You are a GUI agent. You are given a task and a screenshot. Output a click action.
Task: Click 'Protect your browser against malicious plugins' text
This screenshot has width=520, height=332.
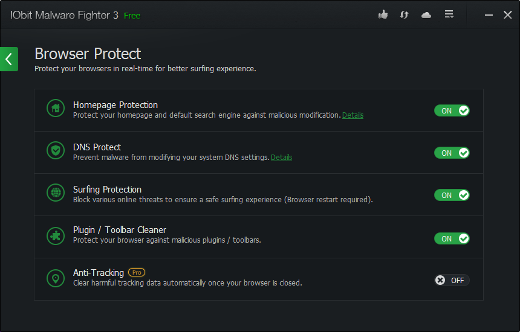click(167, 240)
